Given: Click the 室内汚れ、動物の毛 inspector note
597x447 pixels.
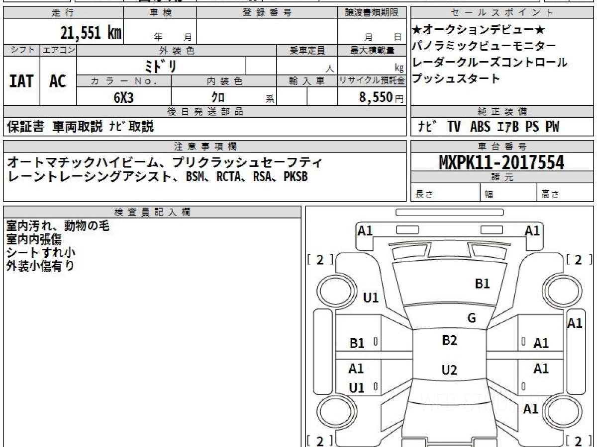Looking at the screenshot, I should click(58, 226).
